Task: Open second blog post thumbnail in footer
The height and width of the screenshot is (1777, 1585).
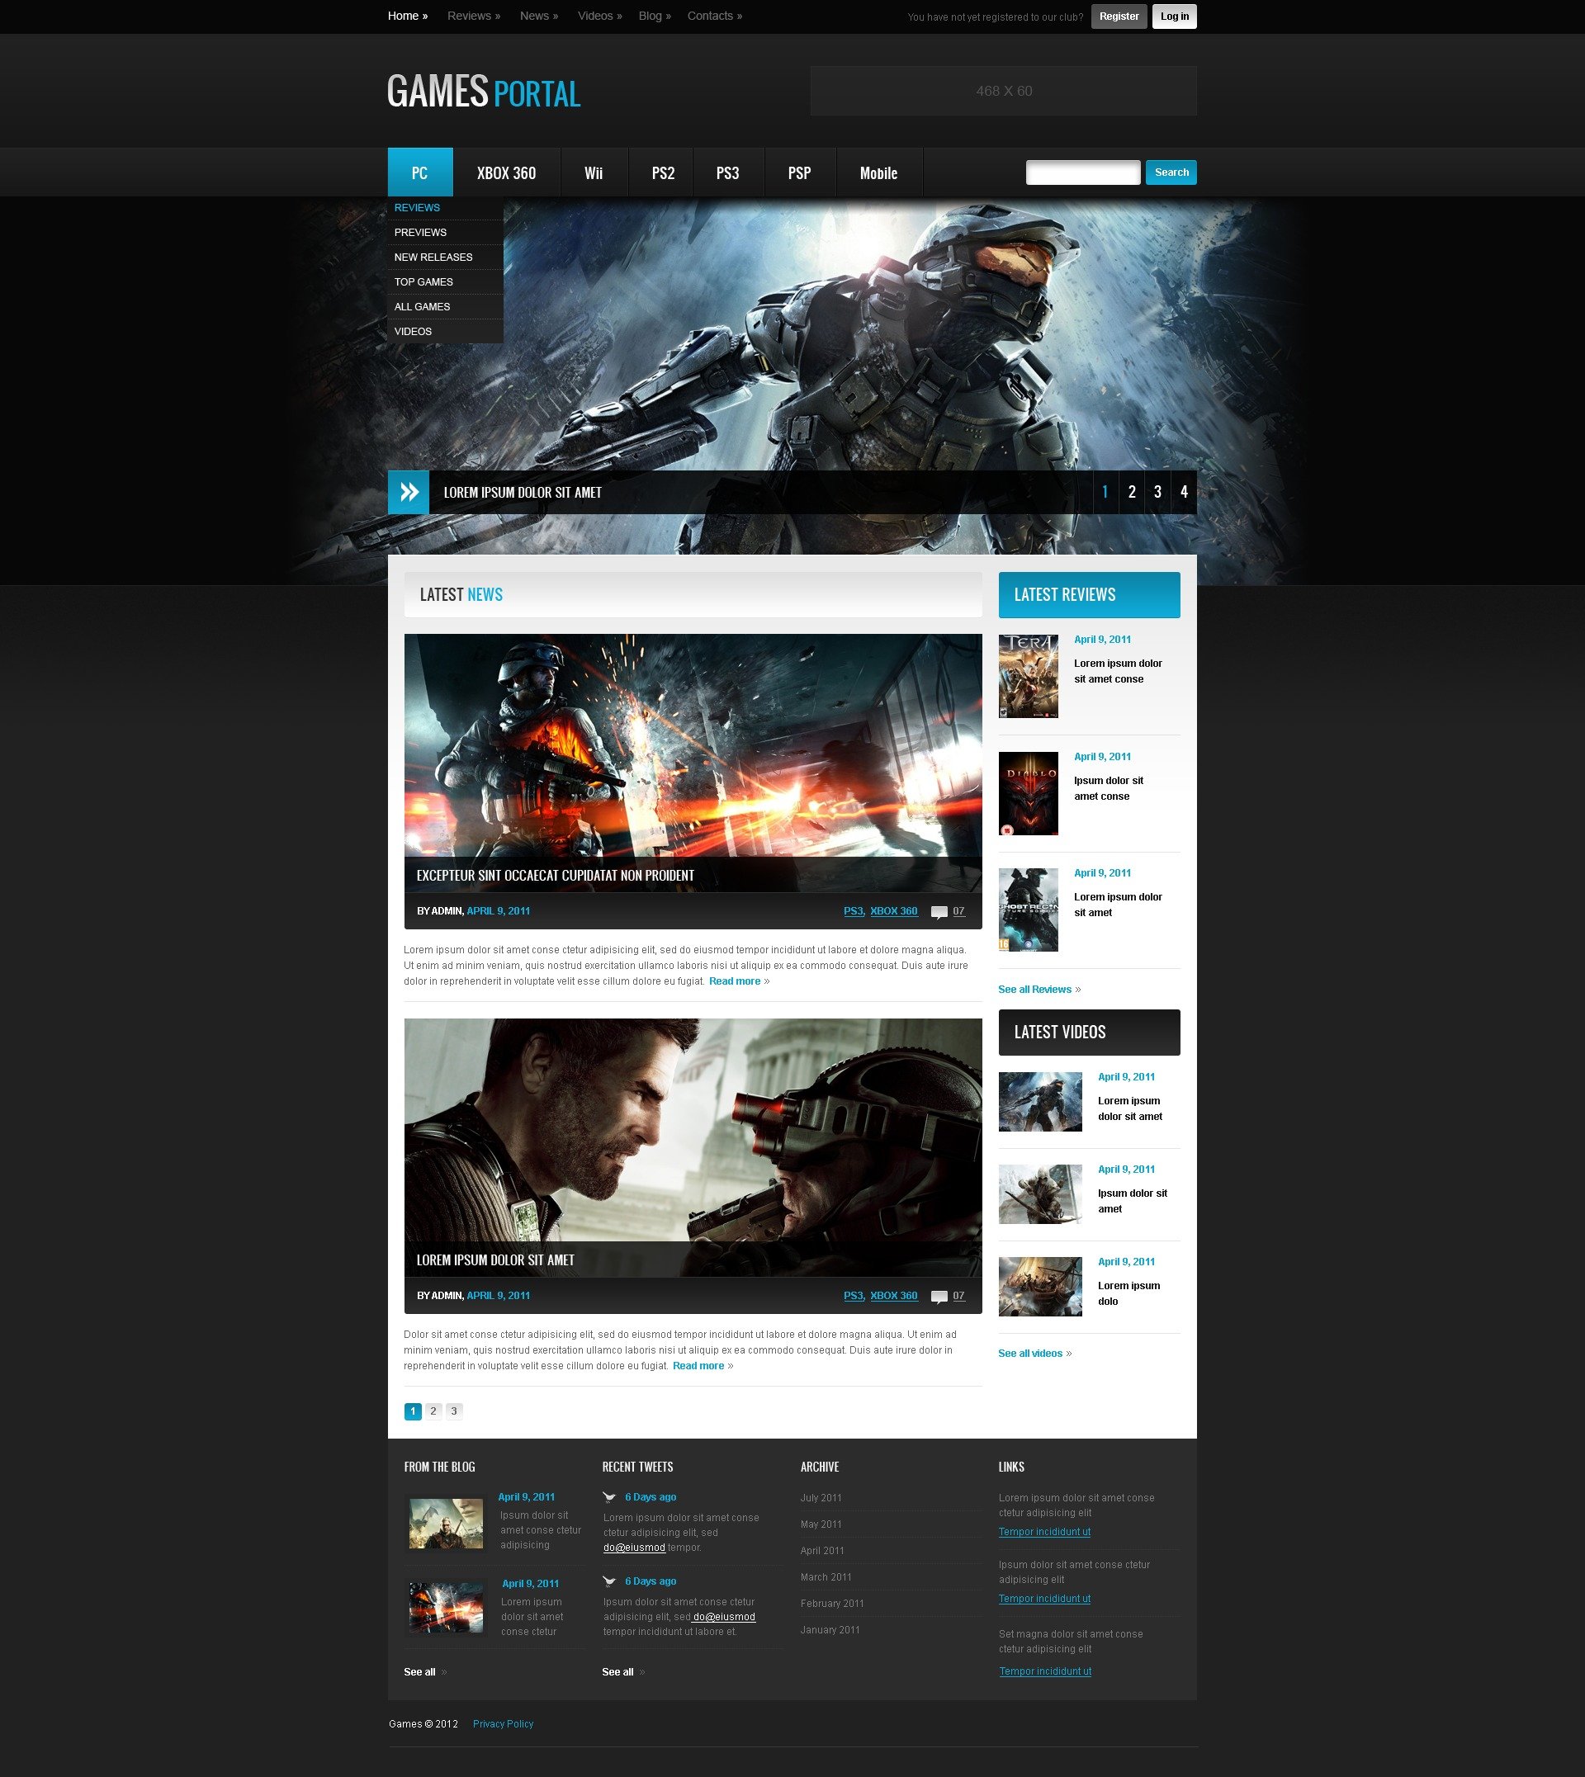Action: tap(446, 1607)
